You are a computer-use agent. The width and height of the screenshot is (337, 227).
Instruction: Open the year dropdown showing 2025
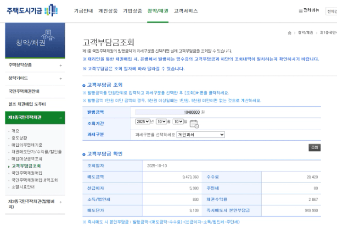click(x=144, y=122)
